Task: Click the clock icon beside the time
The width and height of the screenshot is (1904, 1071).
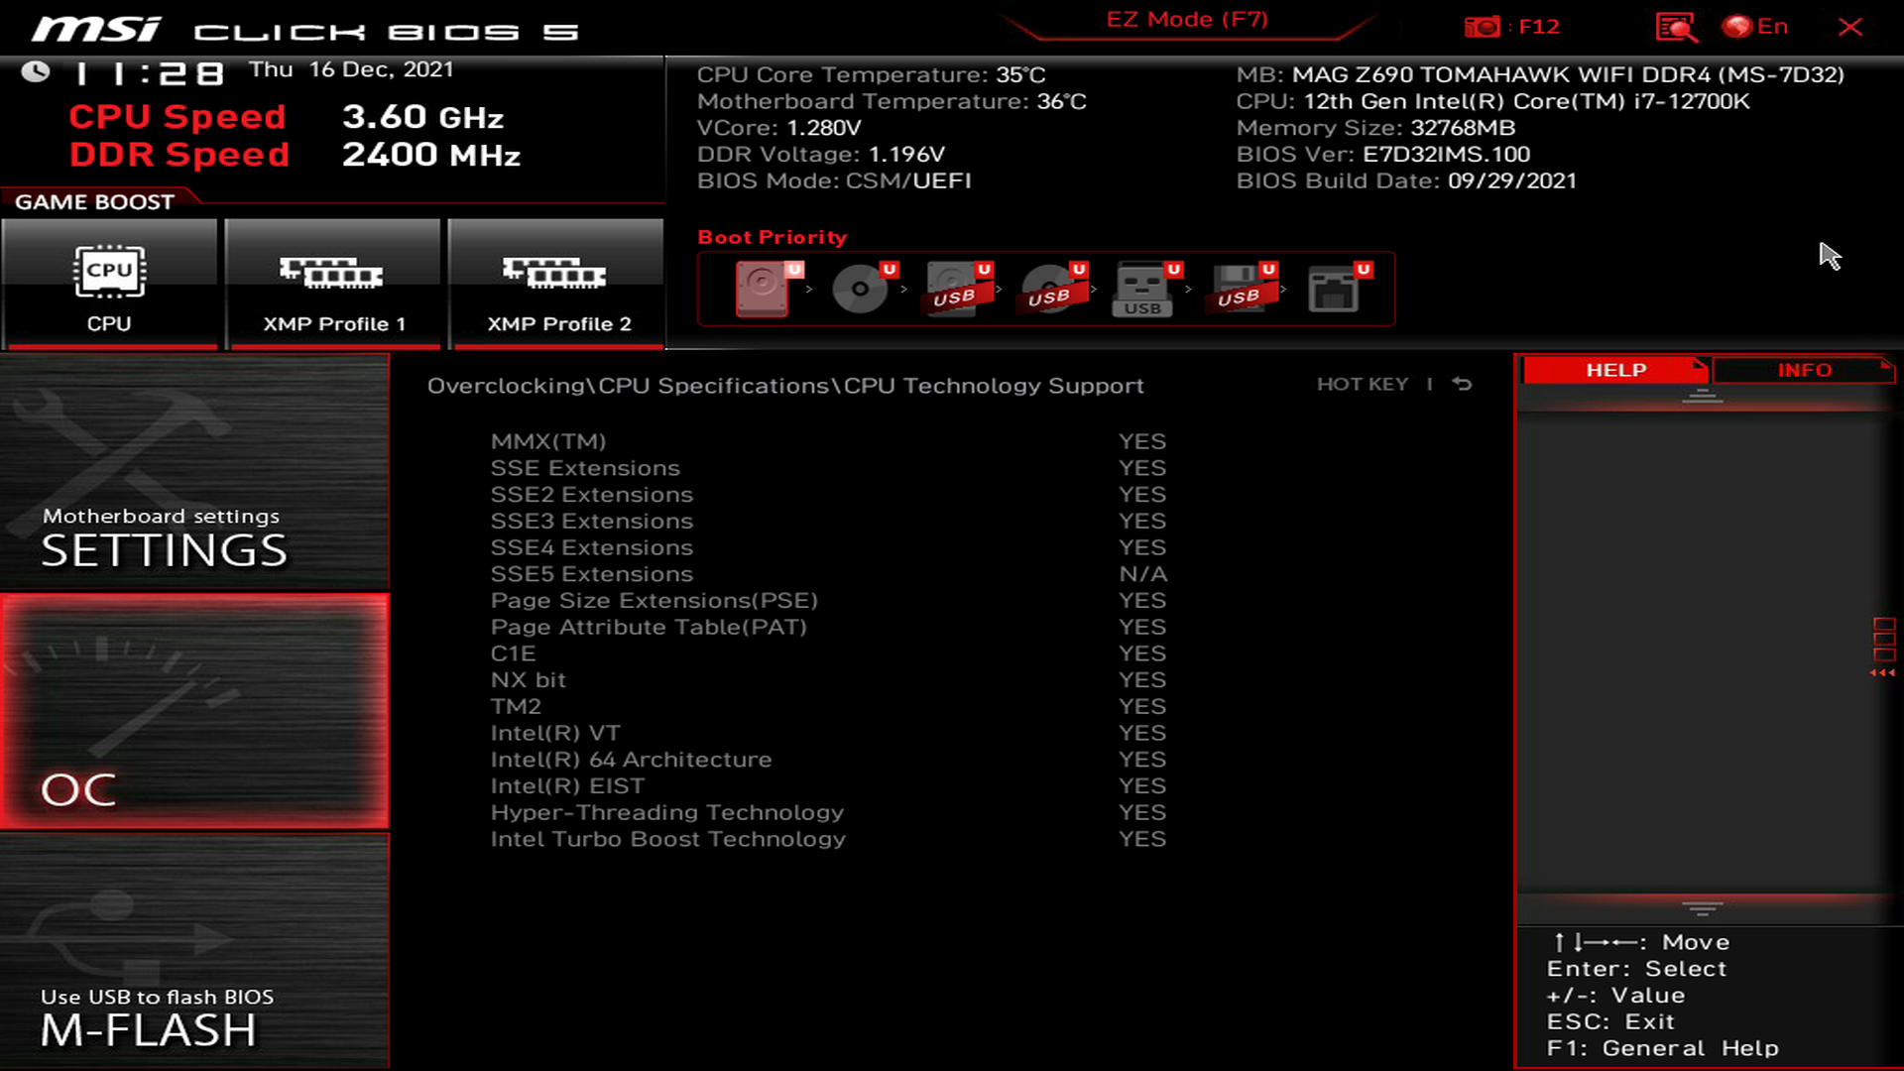Action: pyautogui.click(x=36, y=72)
